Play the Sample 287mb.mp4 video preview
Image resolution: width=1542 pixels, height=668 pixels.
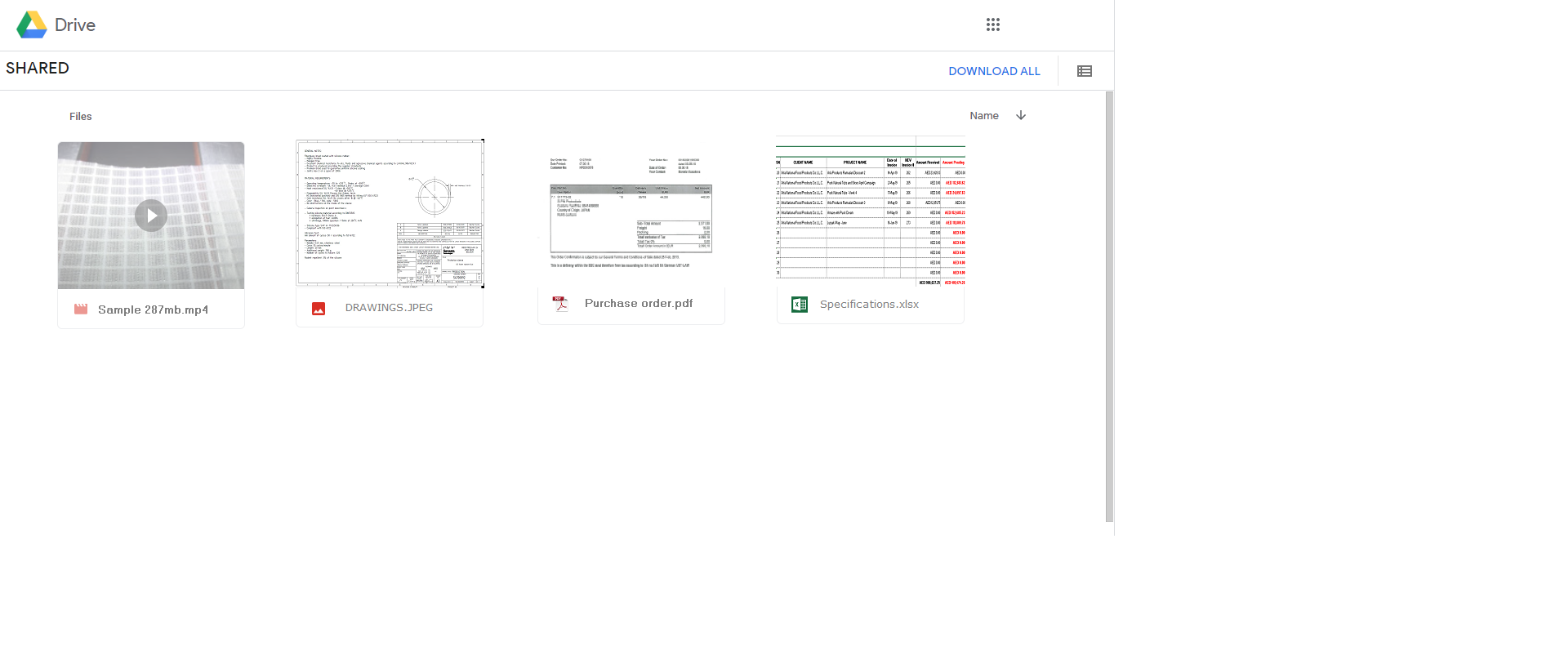click(151, 216)
